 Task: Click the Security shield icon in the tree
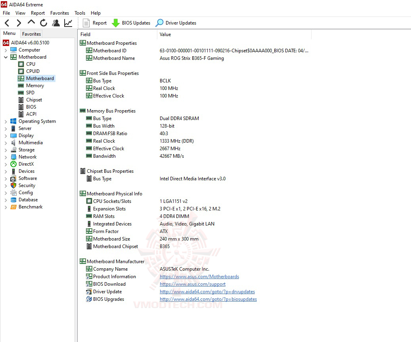tap(13, 185)
